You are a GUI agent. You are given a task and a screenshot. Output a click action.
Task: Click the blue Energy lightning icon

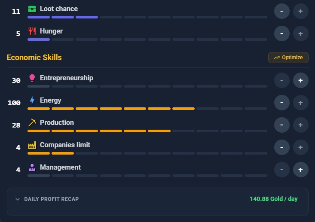32,100
